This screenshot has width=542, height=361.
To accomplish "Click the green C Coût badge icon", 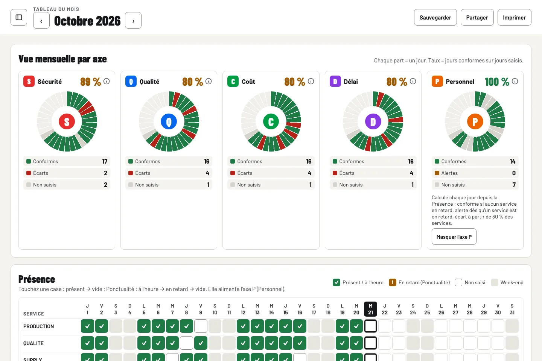I will point(233,81).
